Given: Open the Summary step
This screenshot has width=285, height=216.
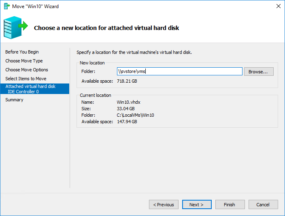Looking at the screenshot, I should [14, 100].
